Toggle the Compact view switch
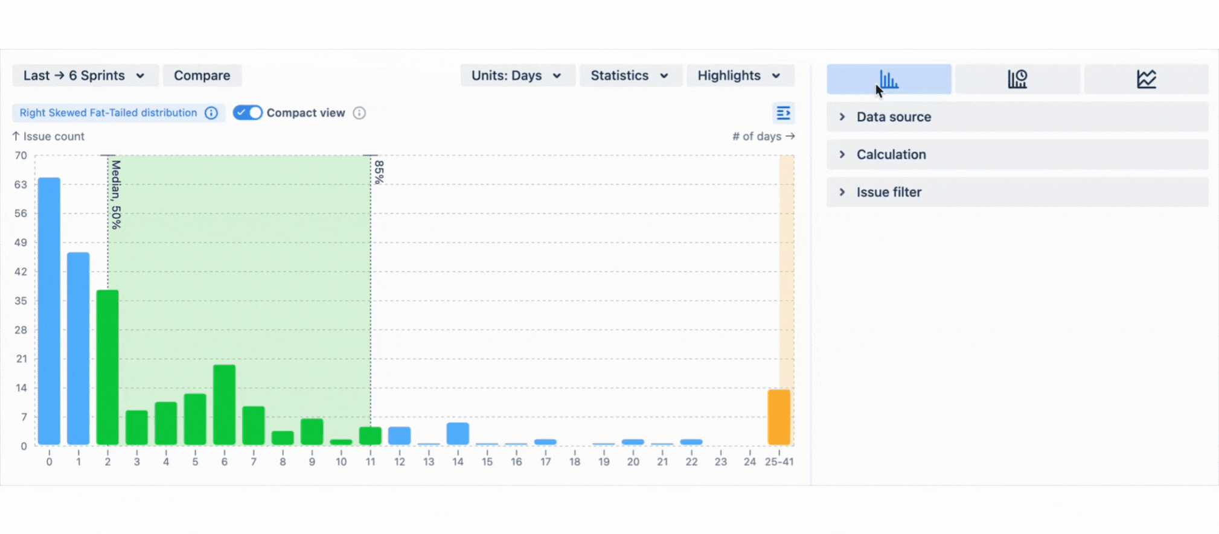 coord(248,113)
